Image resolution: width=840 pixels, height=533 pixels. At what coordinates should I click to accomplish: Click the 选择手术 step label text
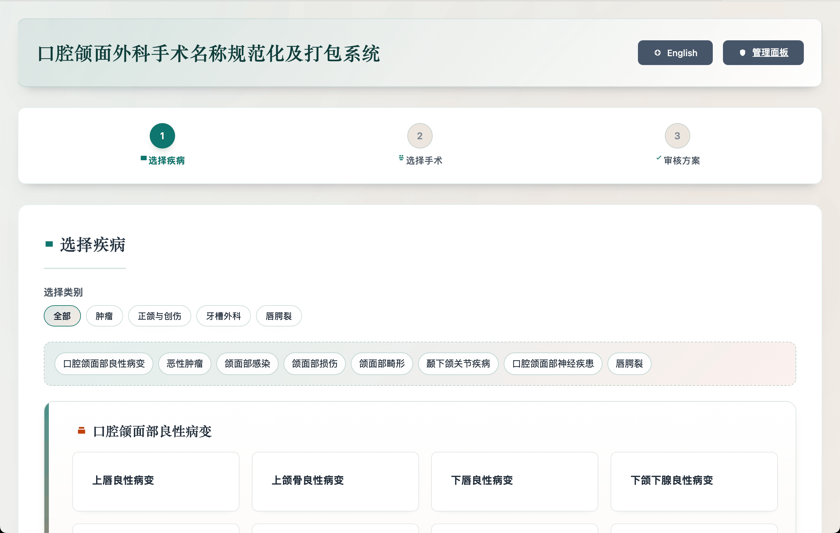click(x=424, y=161)
